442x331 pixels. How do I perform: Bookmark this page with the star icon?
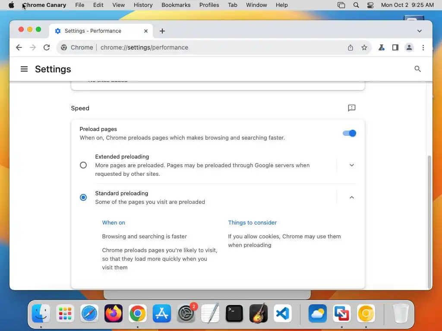click(x=364, y=47)
